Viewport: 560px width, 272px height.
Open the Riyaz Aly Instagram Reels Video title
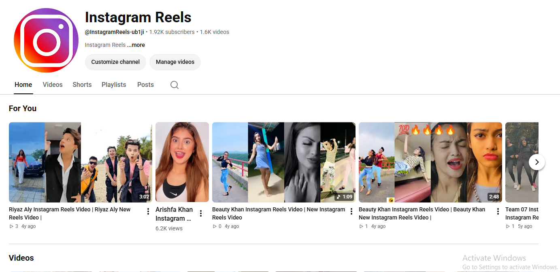point(70,213)
